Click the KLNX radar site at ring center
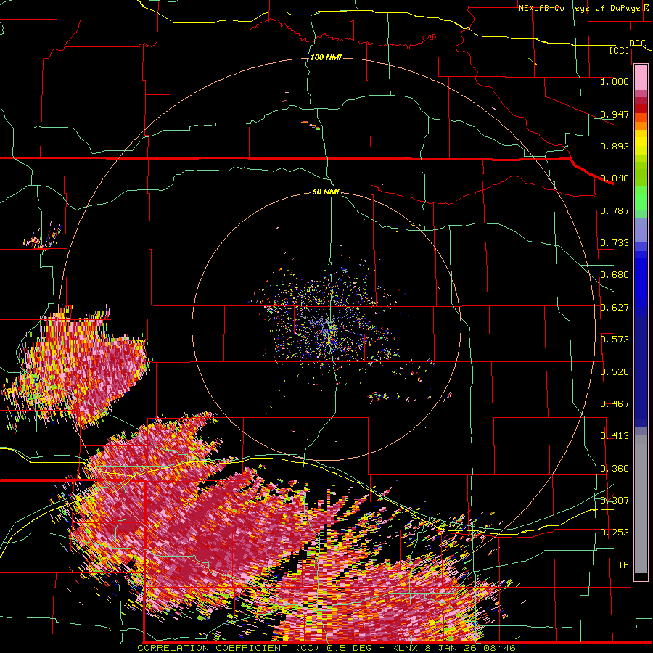Image resolution: width=653 pixels, height=653 pixels. tap(328, 327)
